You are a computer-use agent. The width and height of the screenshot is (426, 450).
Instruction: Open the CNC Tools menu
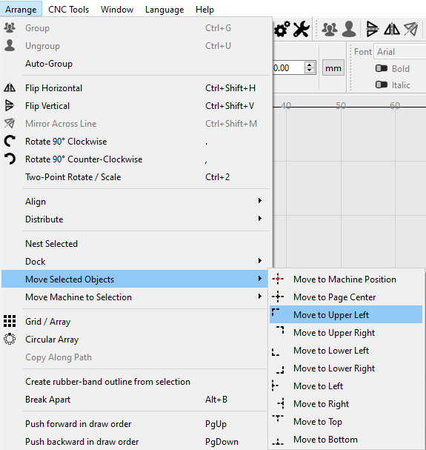tap(69, 10)
